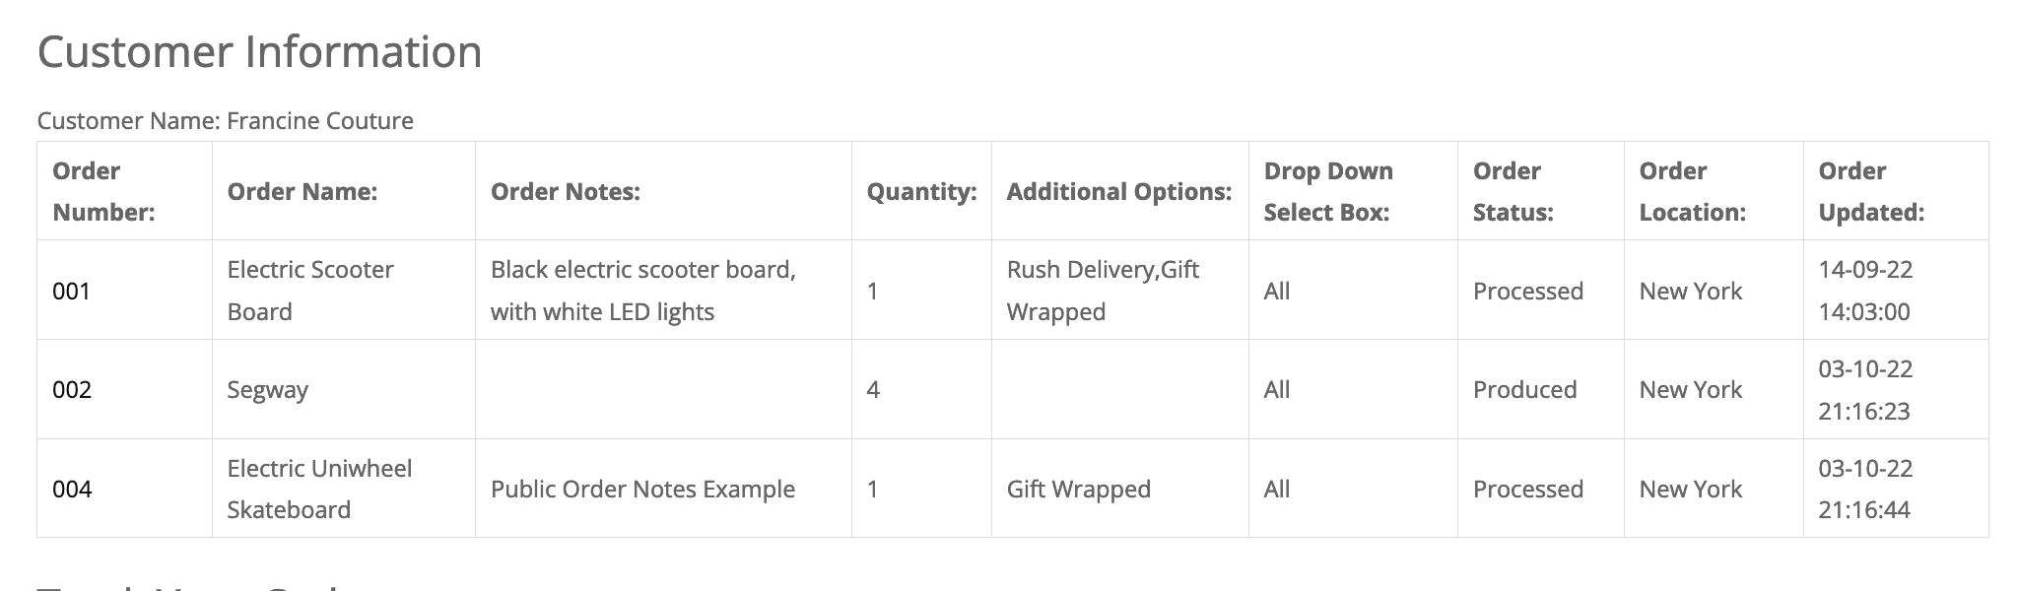Screen dimensions: 2018x591
Task: Click the Order Status column header
Action: [1513, 191]
